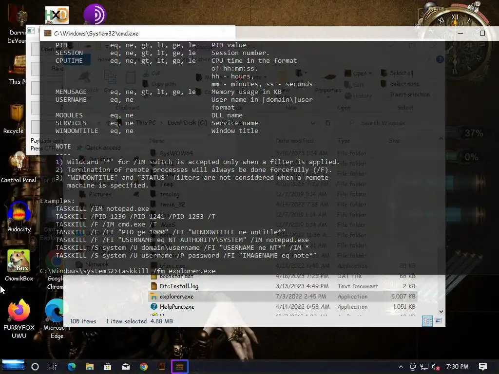
Task: Open Edge from the taskbar
Action: (72, 367)
